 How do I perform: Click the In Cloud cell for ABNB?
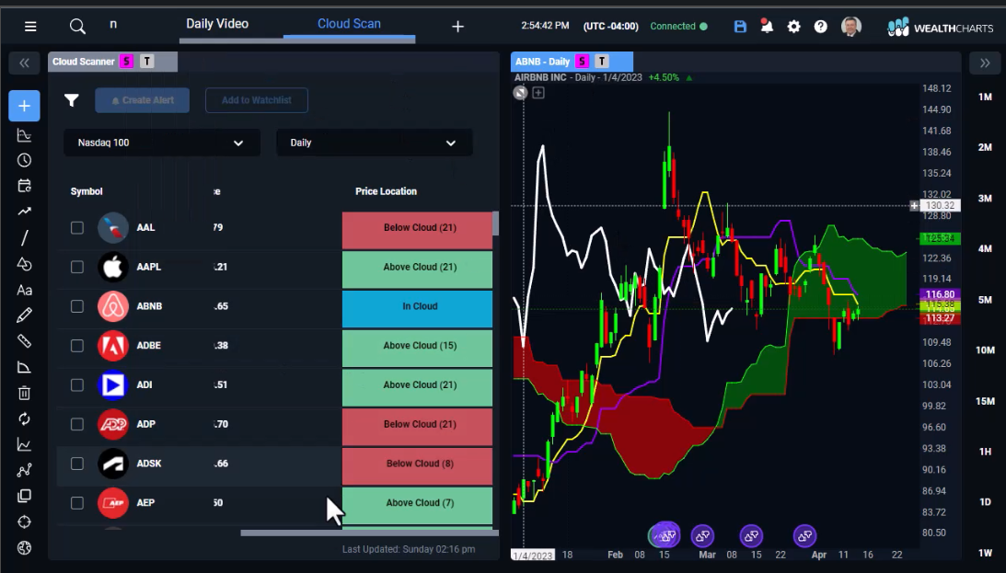tap(418, 309)
